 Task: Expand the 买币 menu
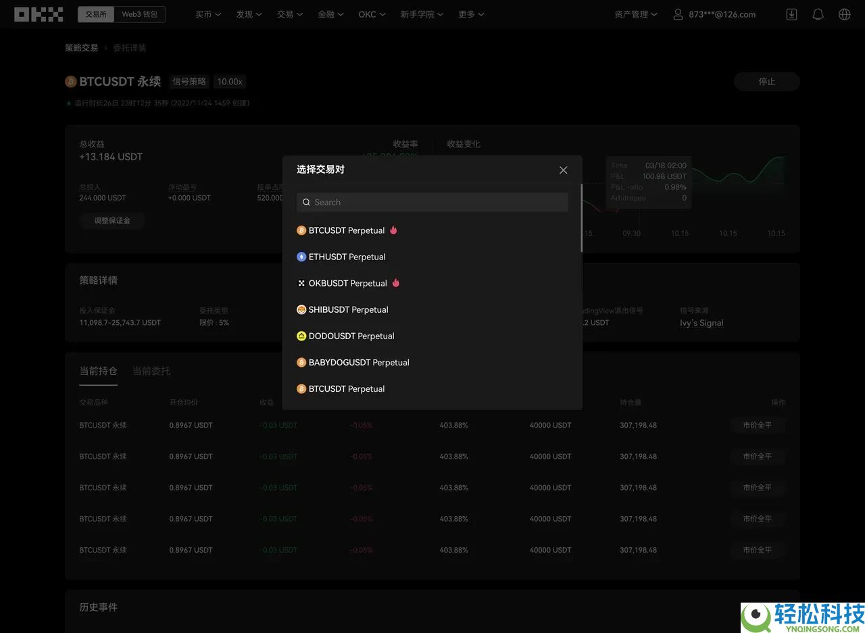coord(208,14)
